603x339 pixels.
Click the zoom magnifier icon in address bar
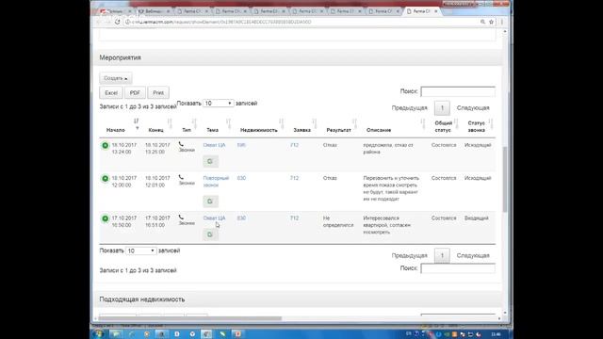tap(482, 23)
